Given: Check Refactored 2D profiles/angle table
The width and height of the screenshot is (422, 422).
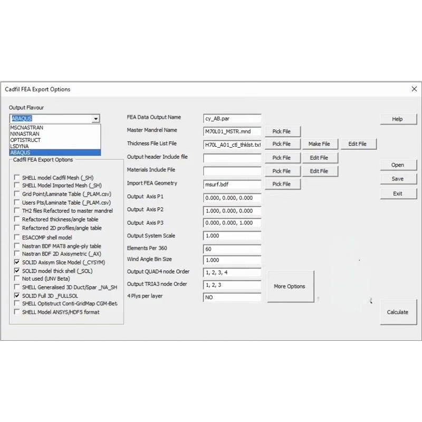Looking at the screenshot, I should coord(17,228).
